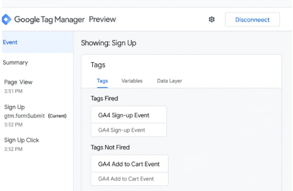Open the Sign Up Click event
This screenshot has height=191, width=293.
(x=22, y=140)
